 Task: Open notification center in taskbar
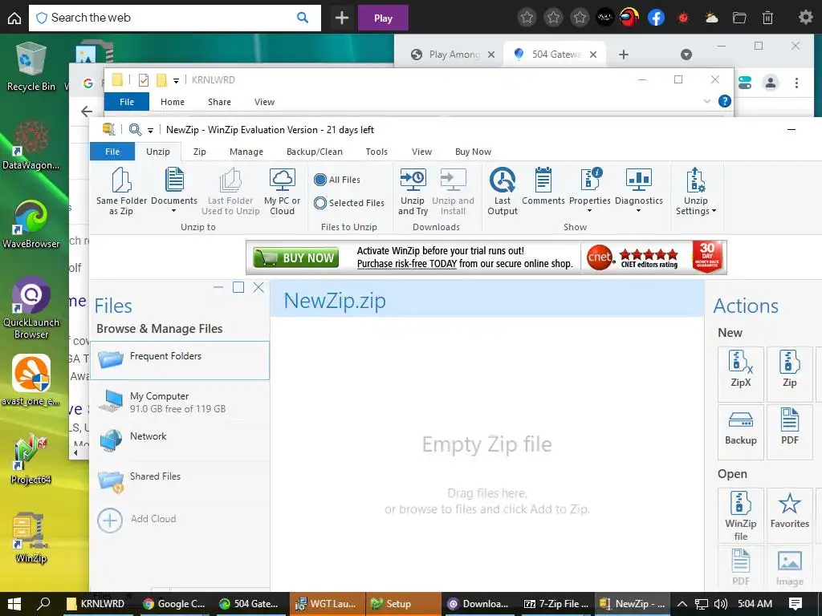795,604
